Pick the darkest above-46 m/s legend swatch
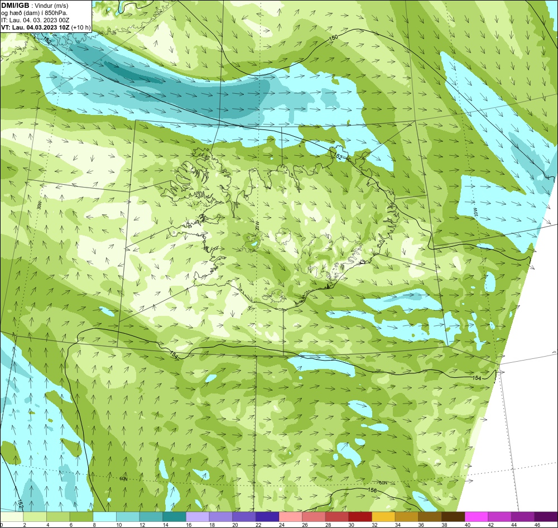This screenshot has height=528, width=558. tap(546, 517)
